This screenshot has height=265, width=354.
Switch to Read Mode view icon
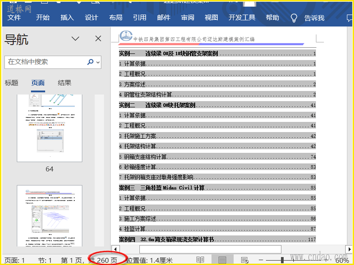click(x=200, y=260)
